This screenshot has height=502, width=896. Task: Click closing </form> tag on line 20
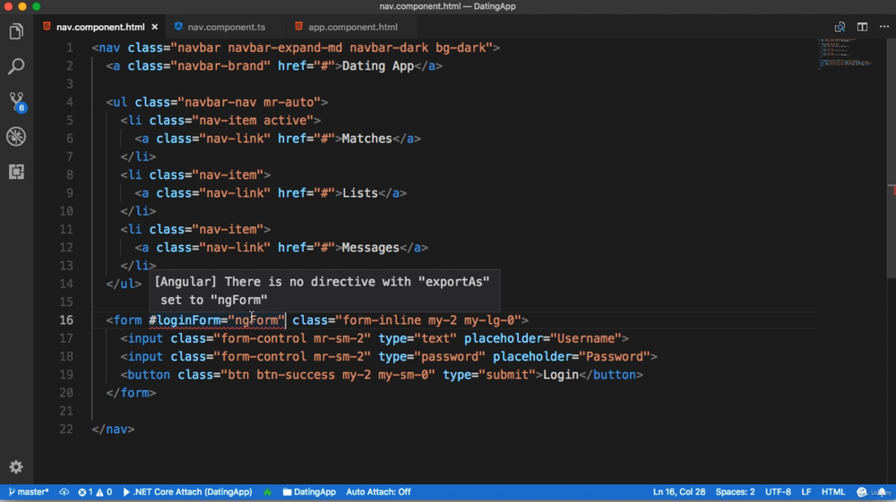pyautogui.click(x=131, y=393)
